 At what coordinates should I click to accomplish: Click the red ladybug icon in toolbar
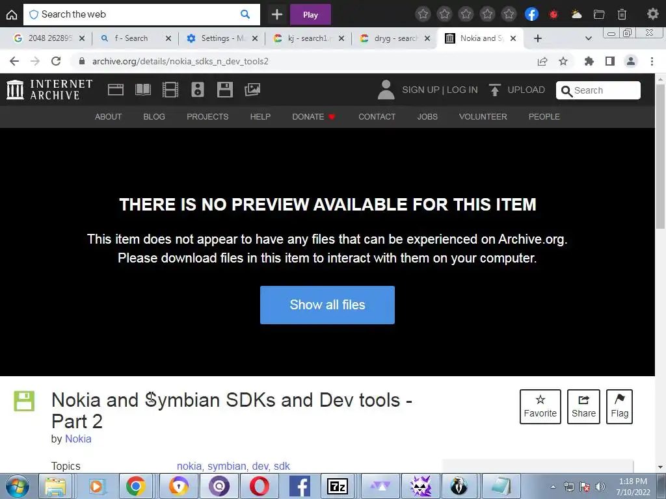pos(553,14)
